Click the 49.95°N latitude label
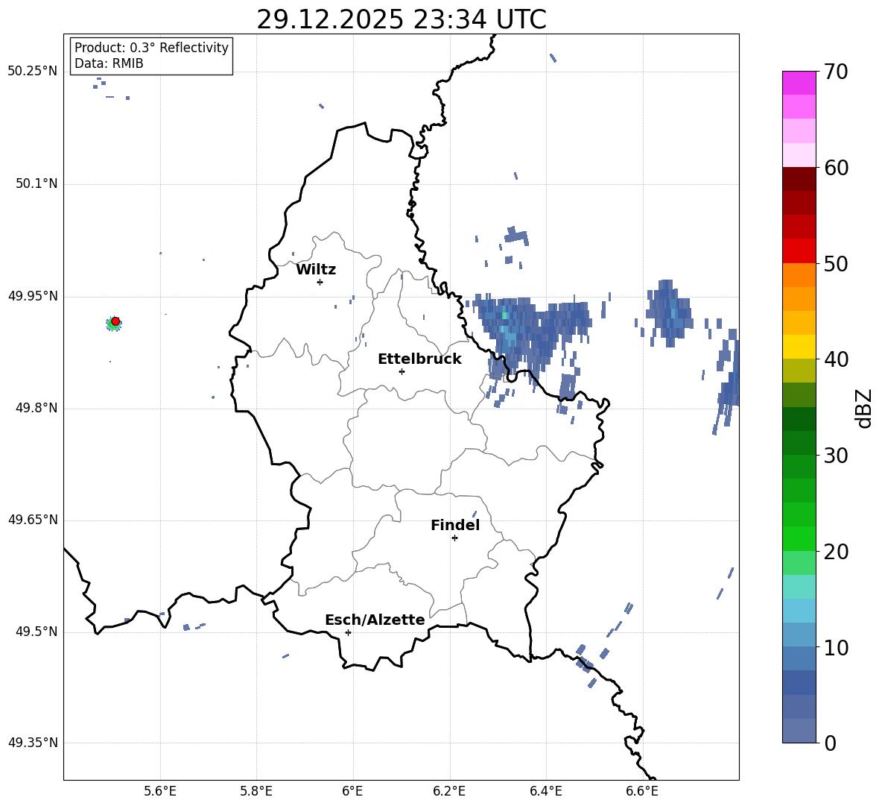 [33, 296]
